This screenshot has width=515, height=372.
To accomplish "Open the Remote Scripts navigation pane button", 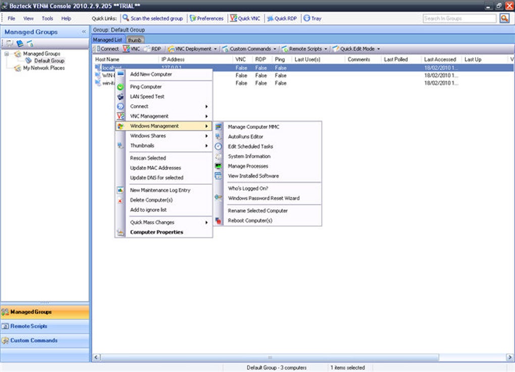I will click(x=44, y=327).
